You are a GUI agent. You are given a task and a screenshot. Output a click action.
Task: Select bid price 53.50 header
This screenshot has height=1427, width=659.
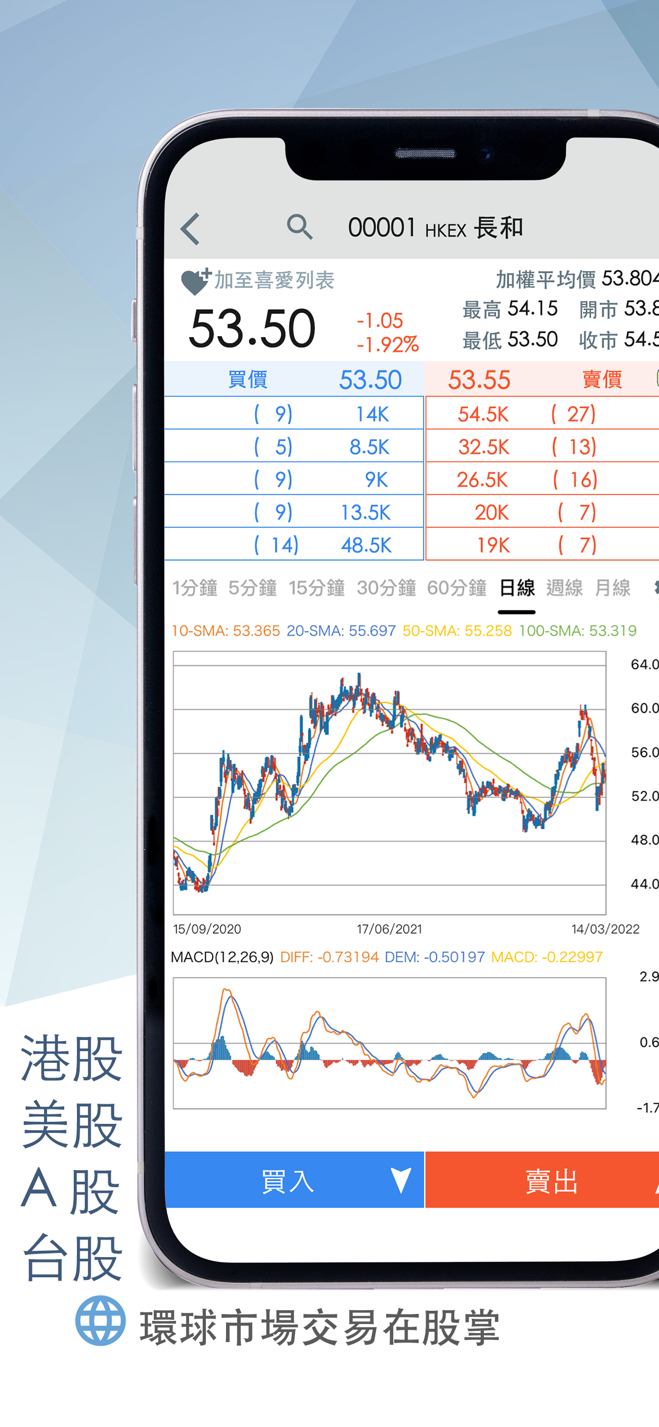pos(370,380)
